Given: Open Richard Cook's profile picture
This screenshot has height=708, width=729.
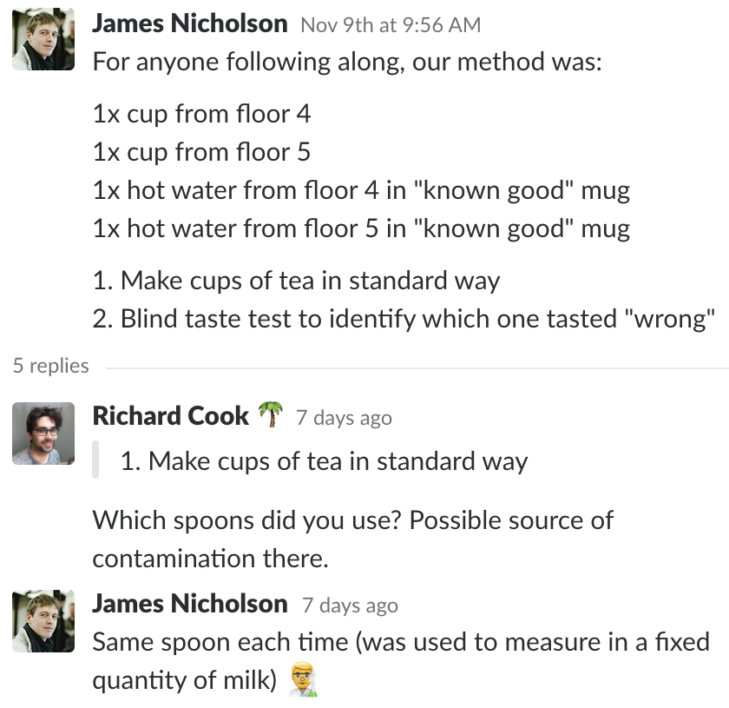Looking at the screenshot, I should [x=43, y=433].
